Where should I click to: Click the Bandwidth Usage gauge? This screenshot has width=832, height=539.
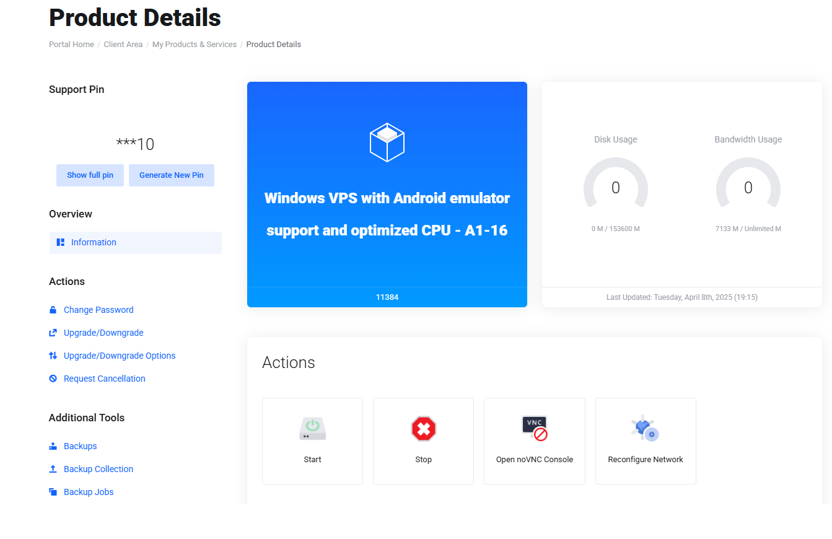pos(748,183)
